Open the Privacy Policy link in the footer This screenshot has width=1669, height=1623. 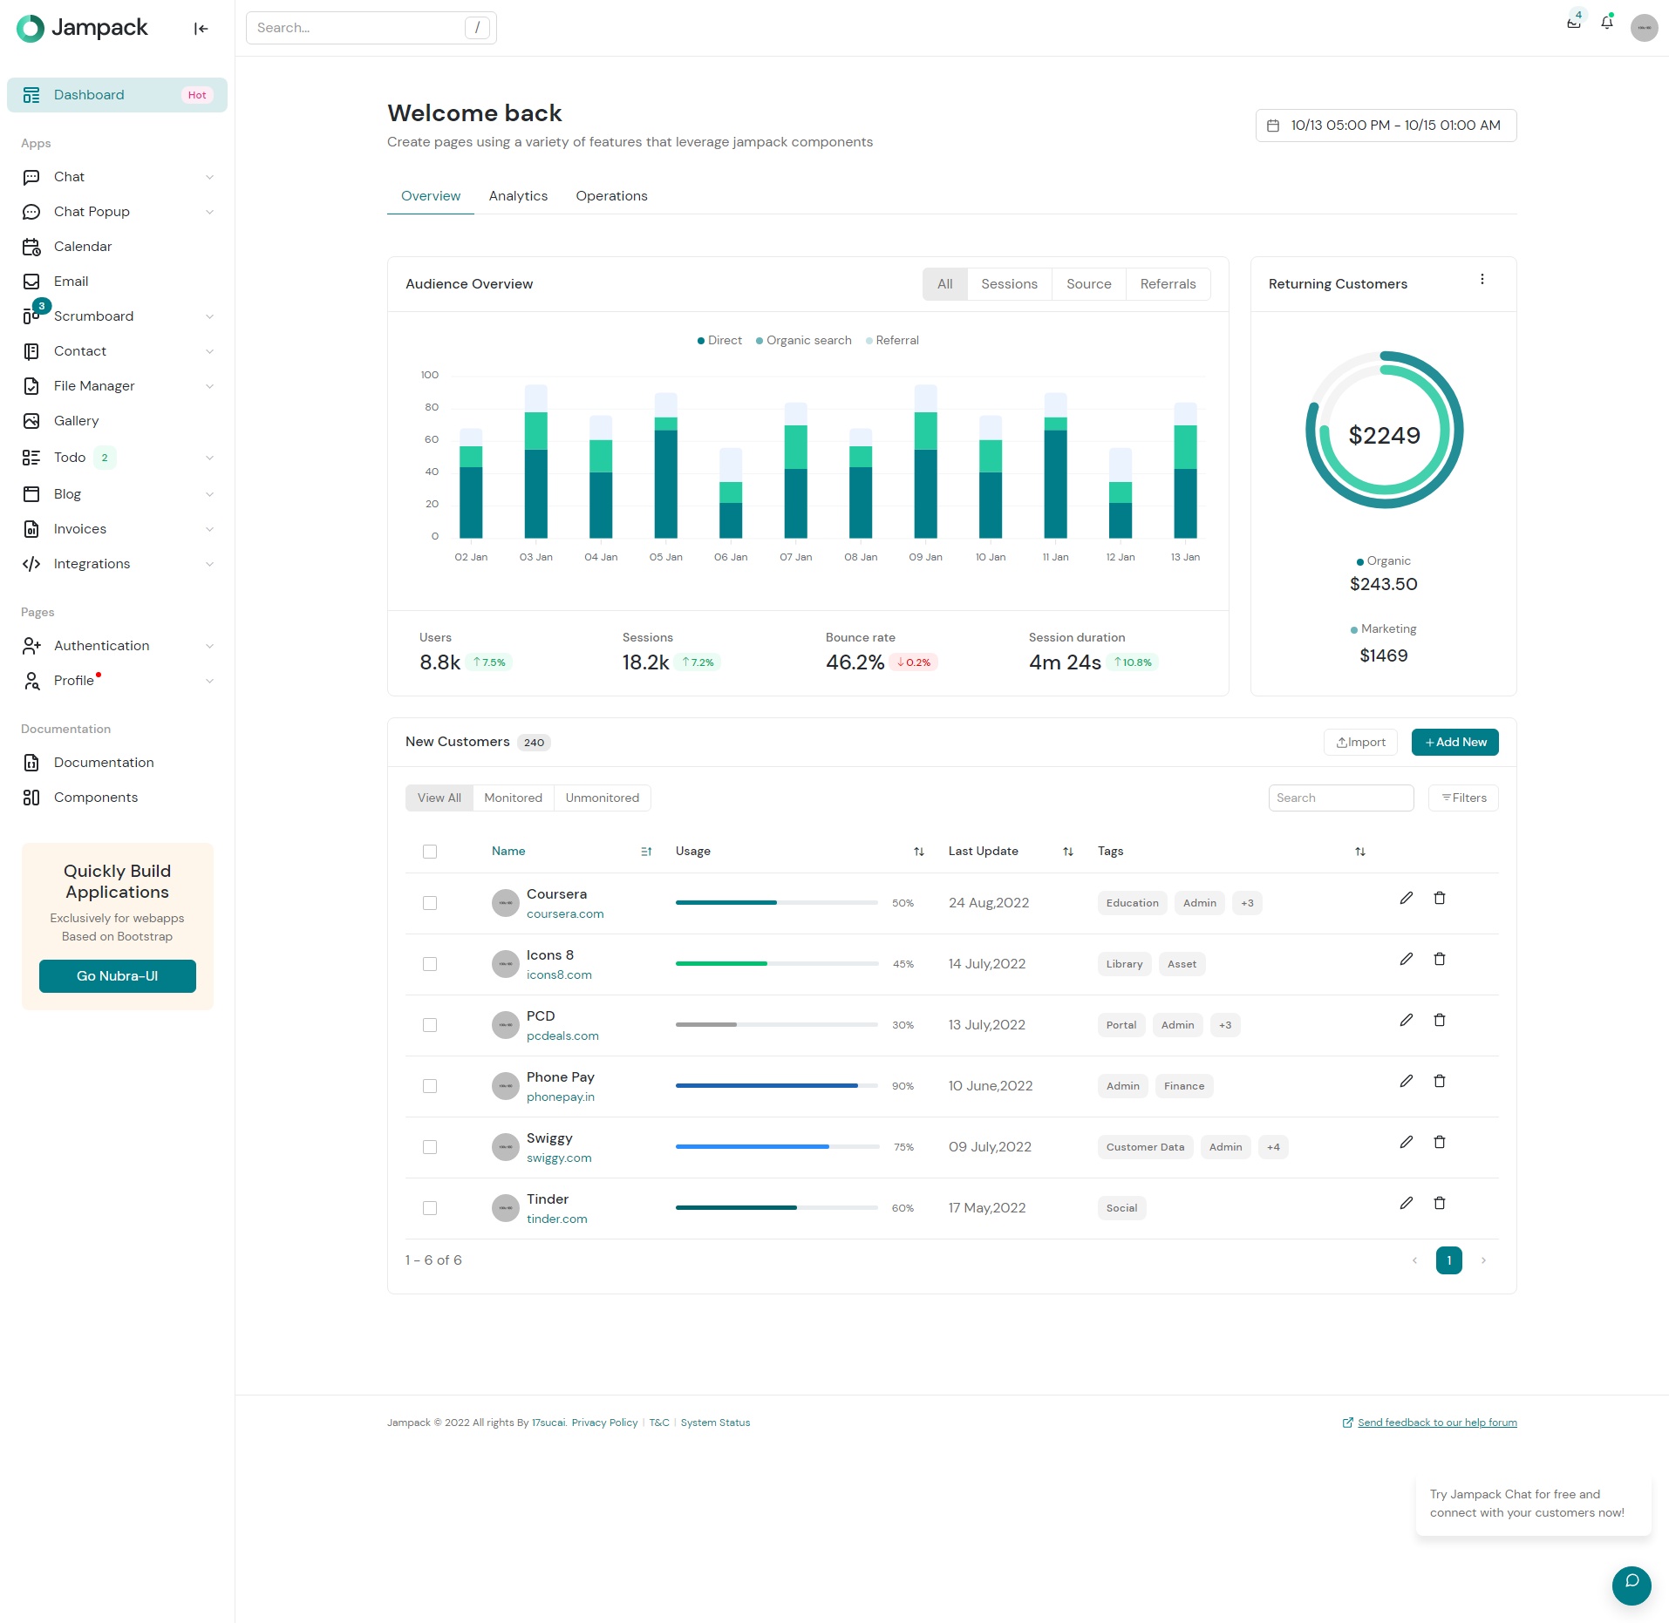tap(604, 1423)
